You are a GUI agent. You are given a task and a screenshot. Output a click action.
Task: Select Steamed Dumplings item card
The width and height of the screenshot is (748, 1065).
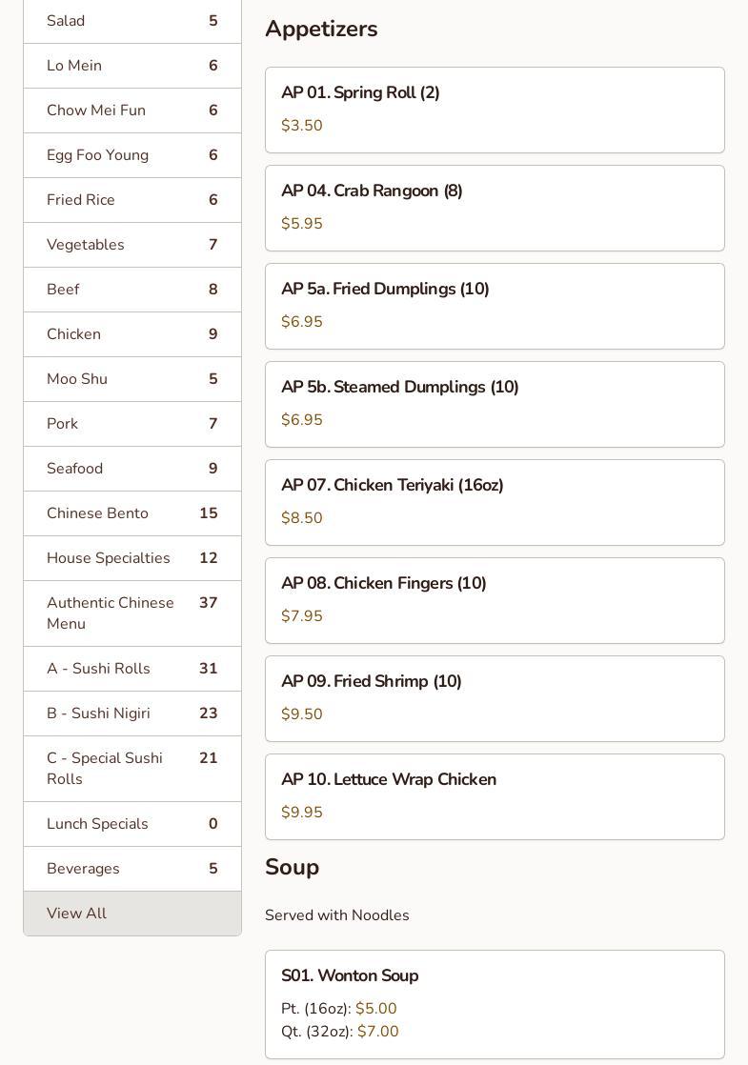[x=495, y=404]
